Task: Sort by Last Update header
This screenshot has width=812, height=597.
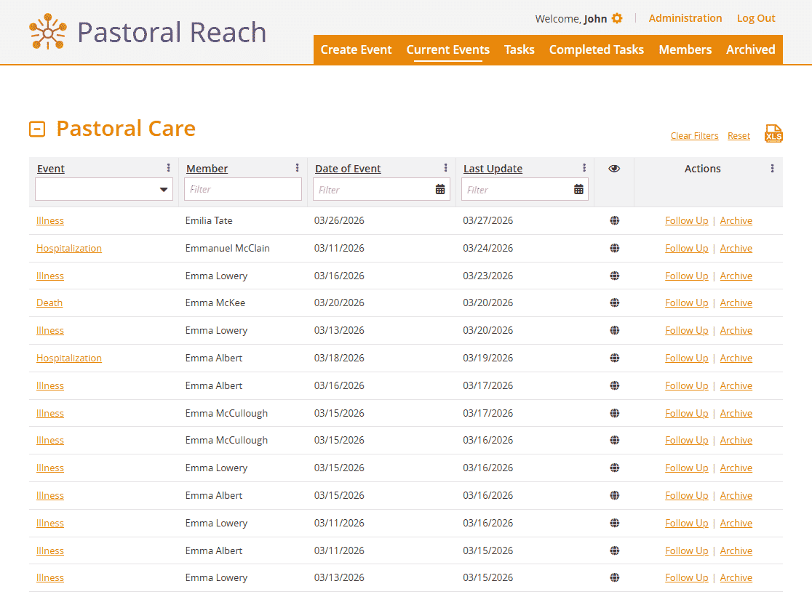Action: pyautogui.click(x=493, y=169)
